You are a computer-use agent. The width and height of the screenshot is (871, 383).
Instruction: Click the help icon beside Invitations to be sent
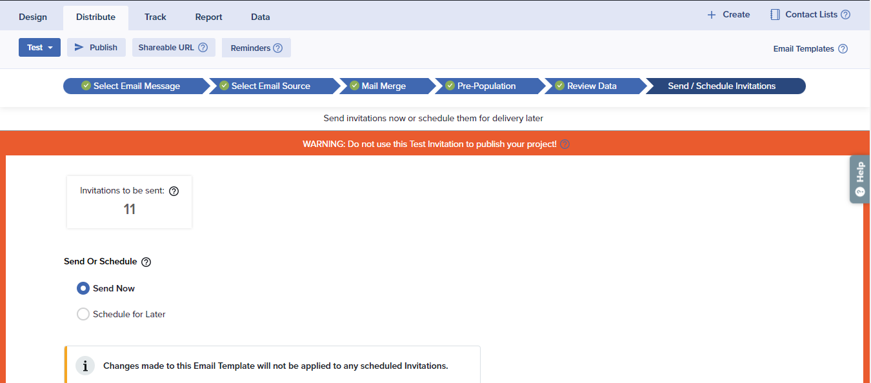(174, 191)
